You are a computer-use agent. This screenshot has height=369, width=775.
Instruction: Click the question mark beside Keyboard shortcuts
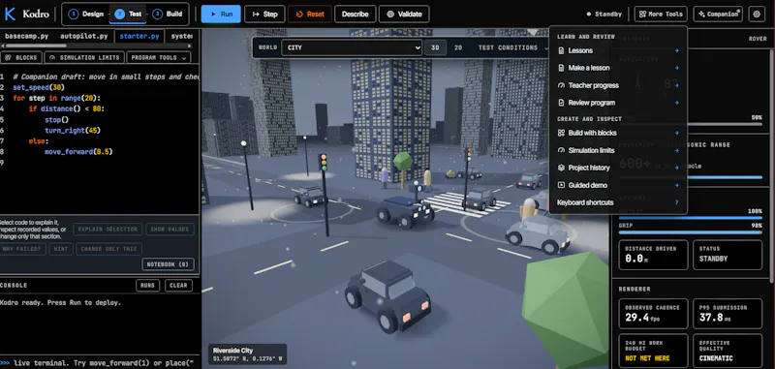pos(676,202)
